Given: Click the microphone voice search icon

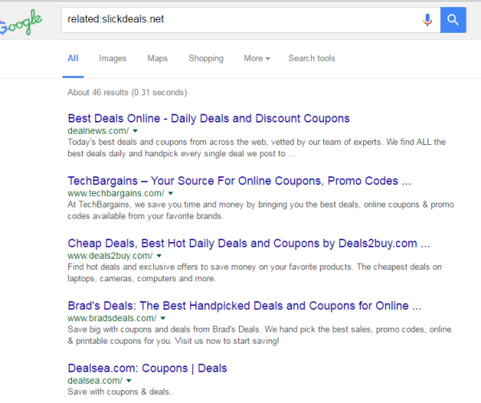Looking at the screenshot, I should click(x=427, y=20).
